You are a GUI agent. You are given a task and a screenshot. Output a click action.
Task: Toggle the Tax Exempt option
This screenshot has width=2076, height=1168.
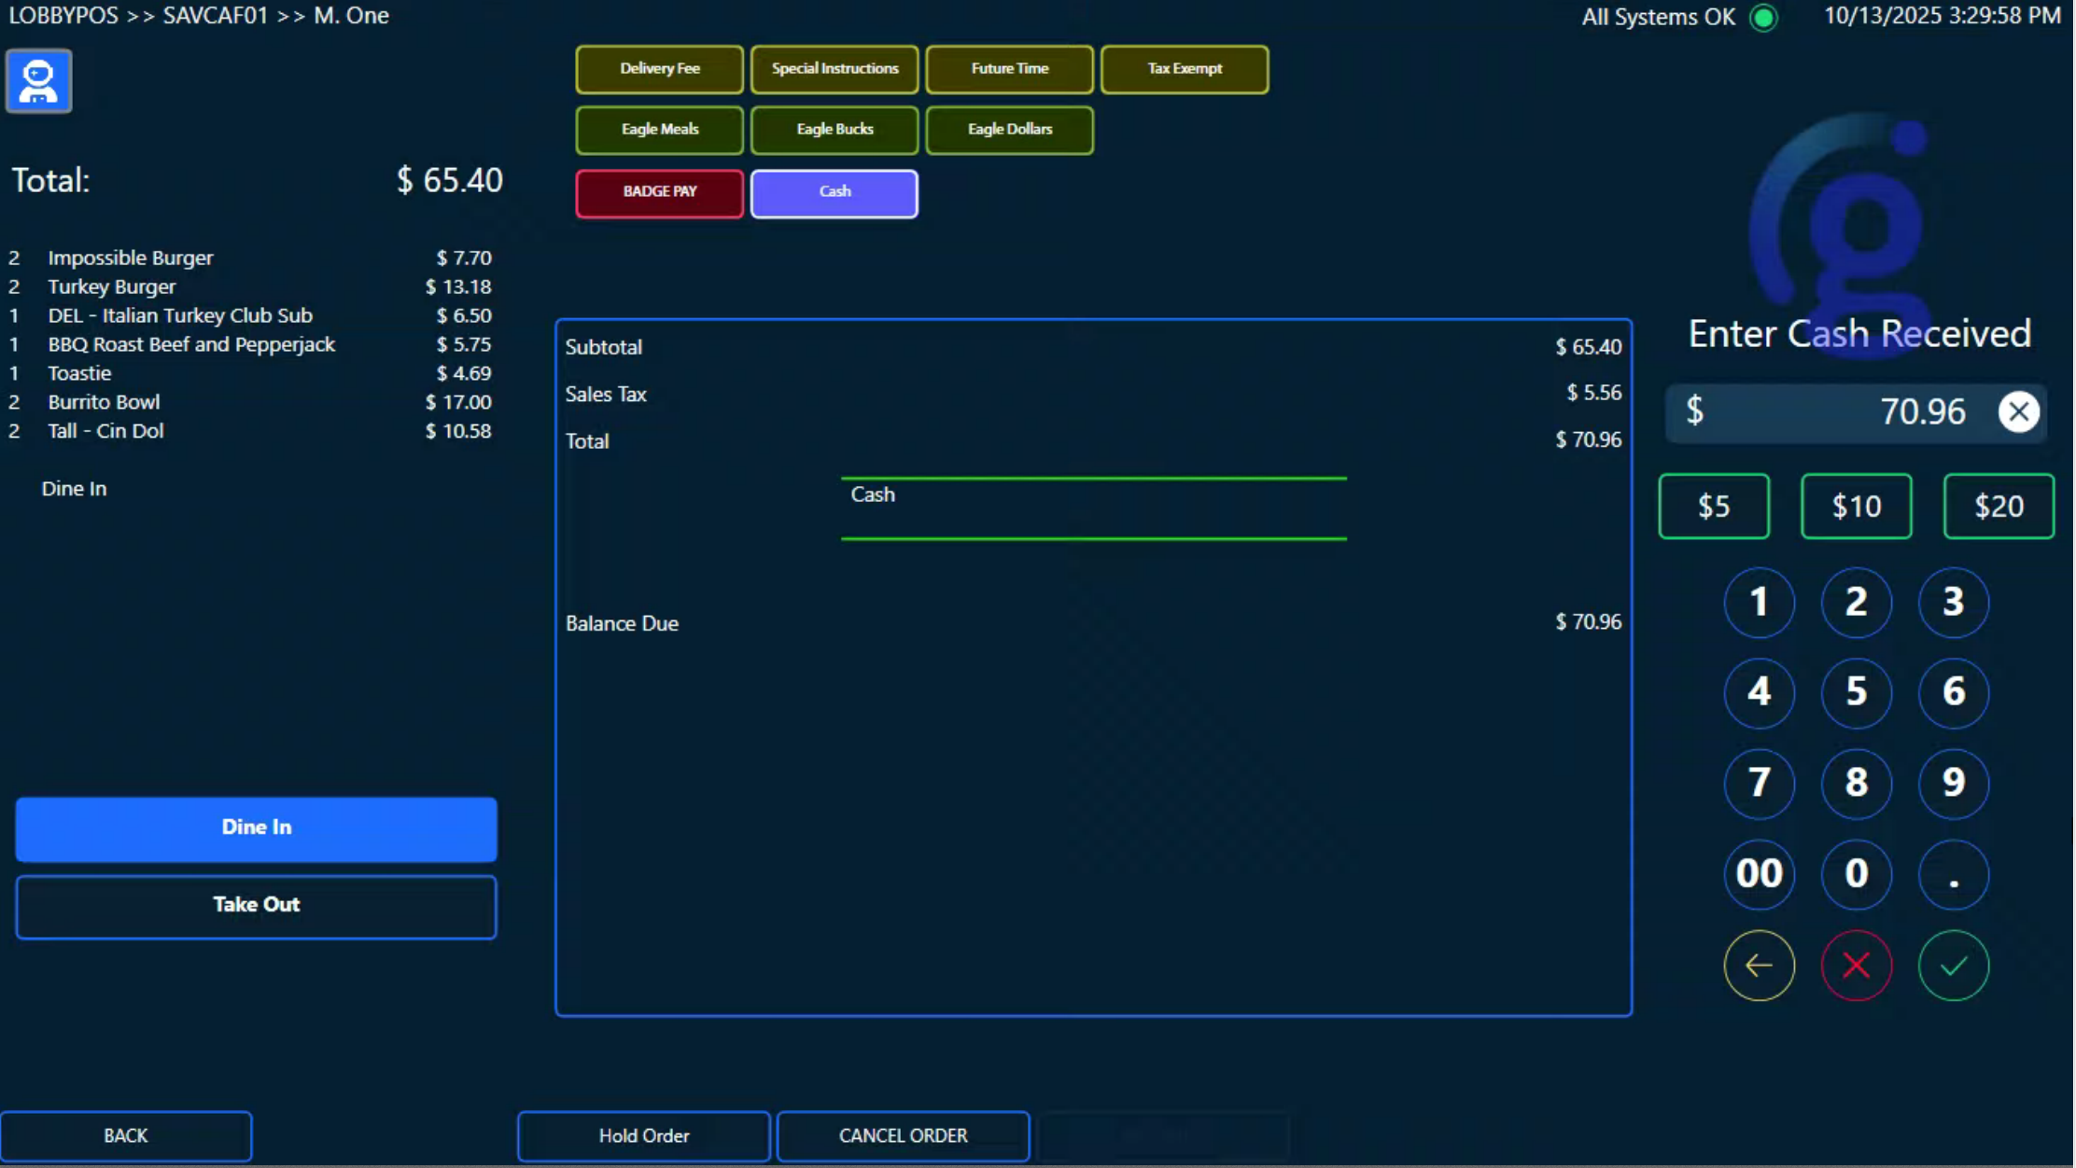[x=1184, y=69]
